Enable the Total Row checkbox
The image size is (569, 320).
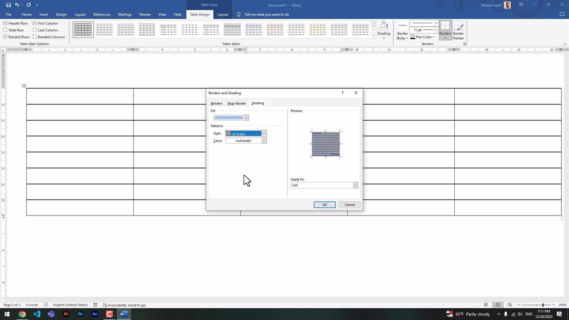(5, 30)
